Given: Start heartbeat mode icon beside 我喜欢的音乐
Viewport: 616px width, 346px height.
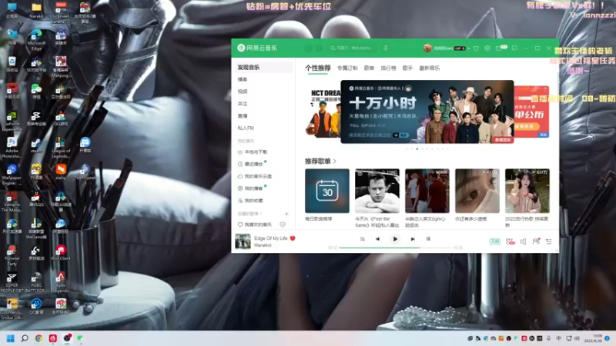Looking at the screenshot, I should (x=283, y=225).
